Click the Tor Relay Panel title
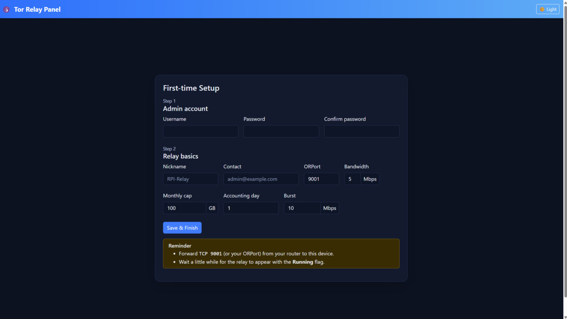567x319 pixels. (x=37, y=9)
